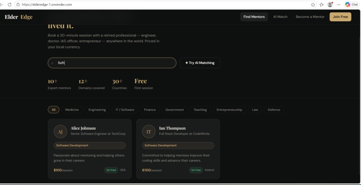Click the search magnifier icon in the search box

[52, 63]
